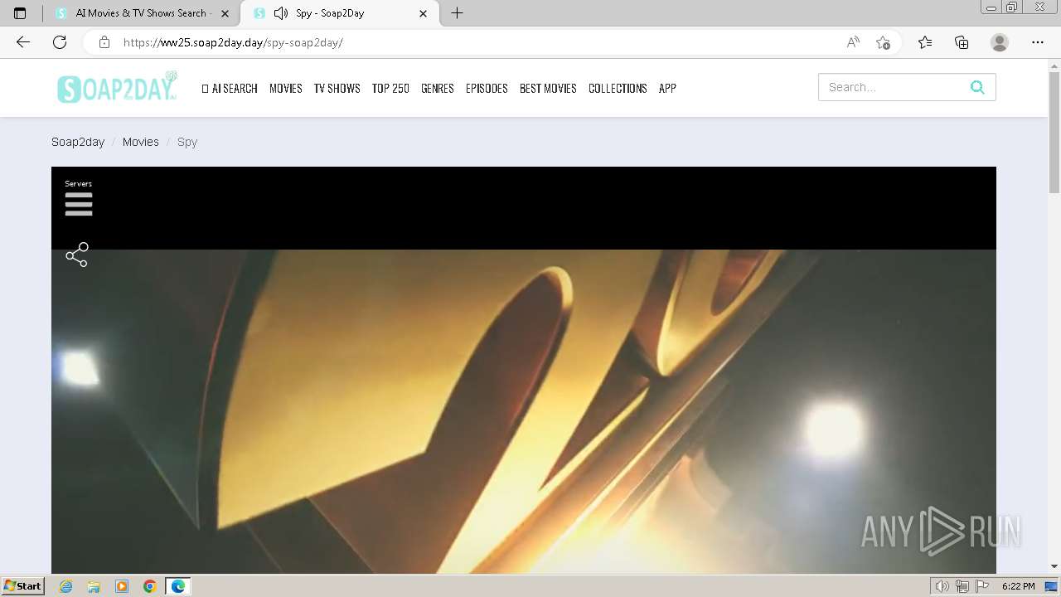Close the Spy - Soap2Day tab

(424, 13)
